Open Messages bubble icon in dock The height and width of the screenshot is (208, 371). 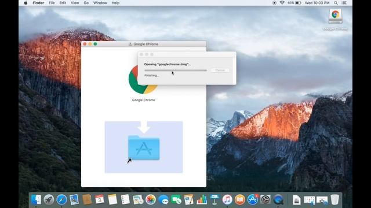coord(163,200)
